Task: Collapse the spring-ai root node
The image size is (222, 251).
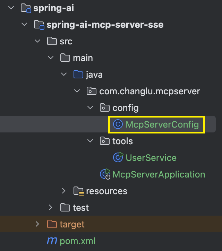Action: [11, 8]
